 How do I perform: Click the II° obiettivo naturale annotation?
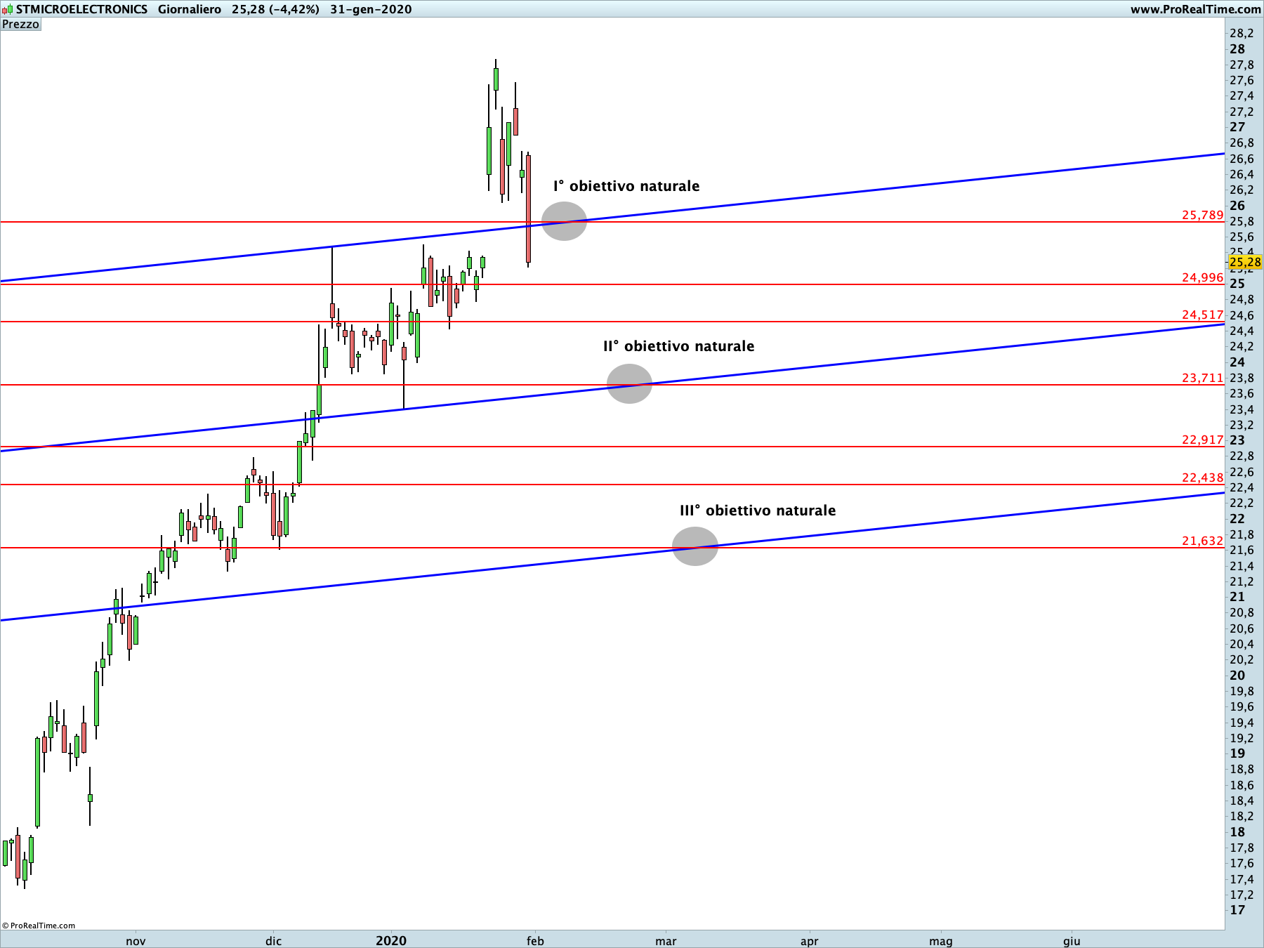coord(678,346)
